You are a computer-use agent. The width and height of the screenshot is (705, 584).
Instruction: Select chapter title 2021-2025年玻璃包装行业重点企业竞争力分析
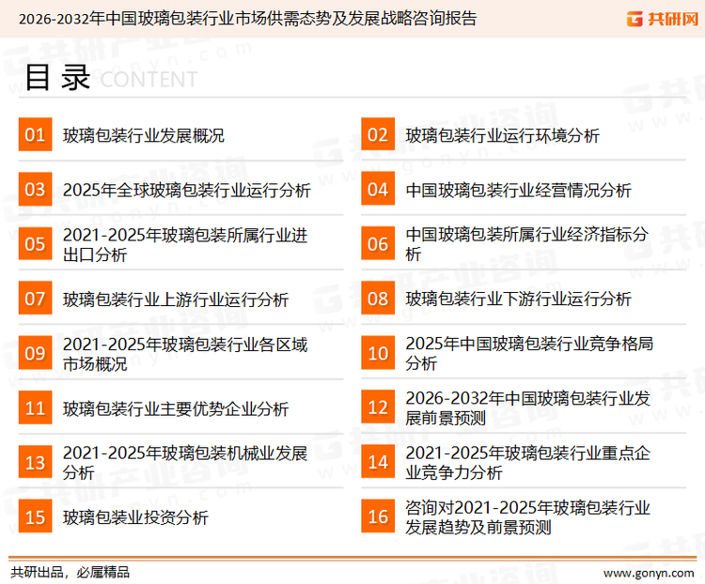[528, 462]
